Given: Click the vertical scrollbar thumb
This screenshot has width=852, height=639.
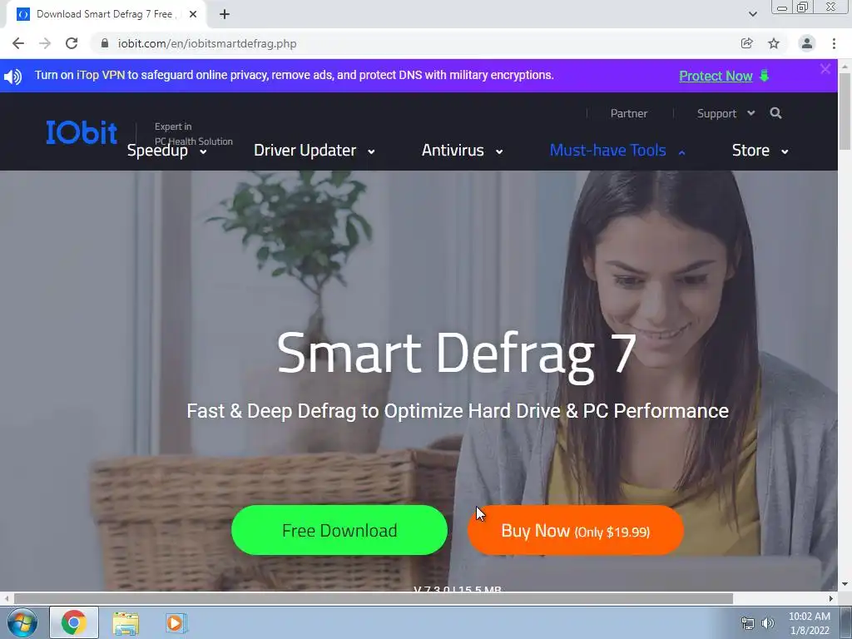Looking at the screenshot, I should click(x=845, y=111).
